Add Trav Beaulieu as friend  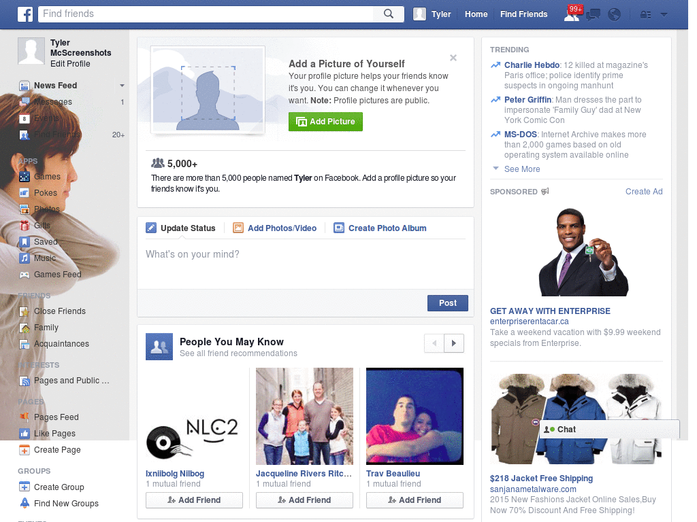415,500
